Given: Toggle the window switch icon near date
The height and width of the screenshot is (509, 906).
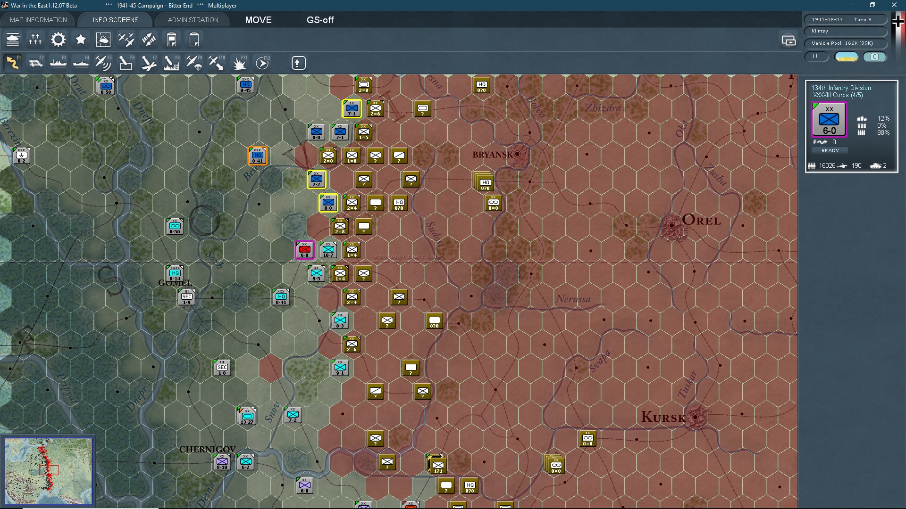Looking at the screenshot, I should [x=789, y=41].
